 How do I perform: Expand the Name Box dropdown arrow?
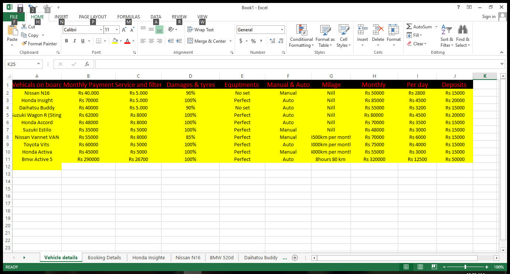tap(38, 64)
